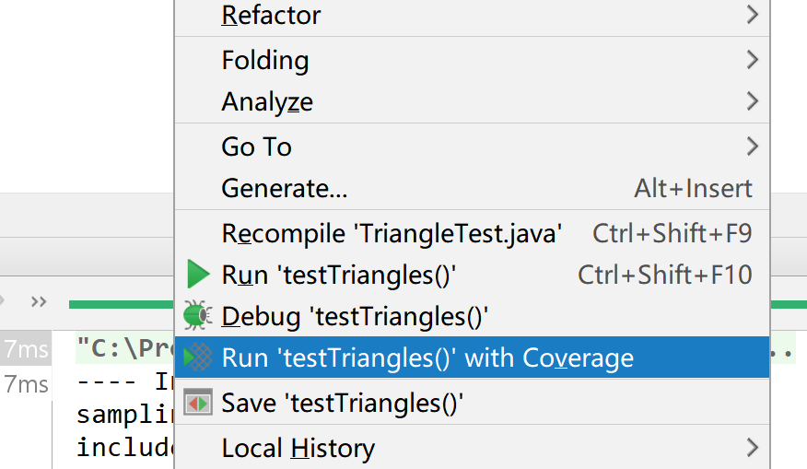Select the highlighted 7ms test row
The width and height of the screenshot is (807, 469).
pos(26,349)
